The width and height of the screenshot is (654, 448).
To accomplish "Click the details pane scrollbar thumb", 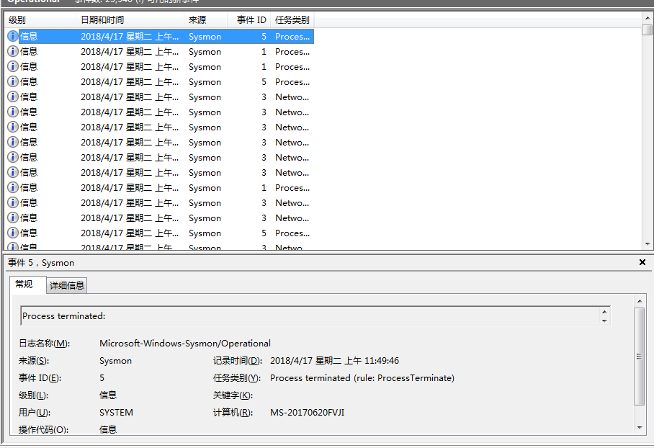I will (x=640, y=357).
